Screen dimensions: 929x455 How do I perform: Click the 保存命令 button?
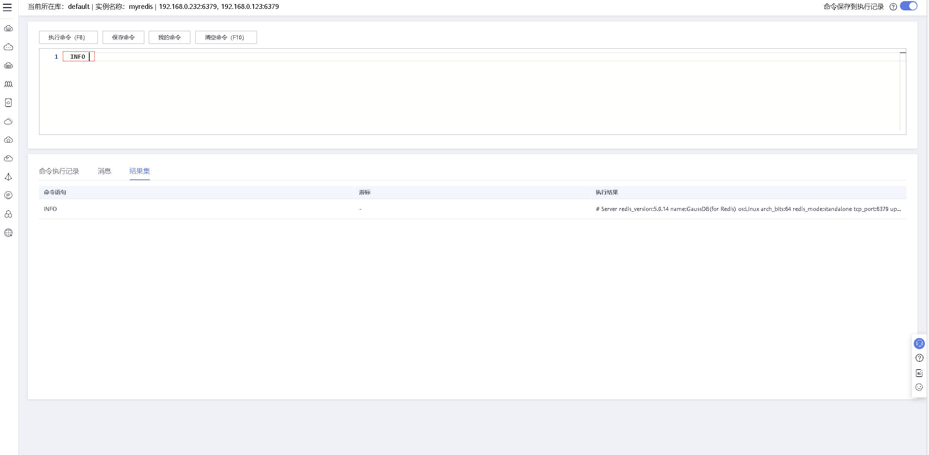click(123, 38)
